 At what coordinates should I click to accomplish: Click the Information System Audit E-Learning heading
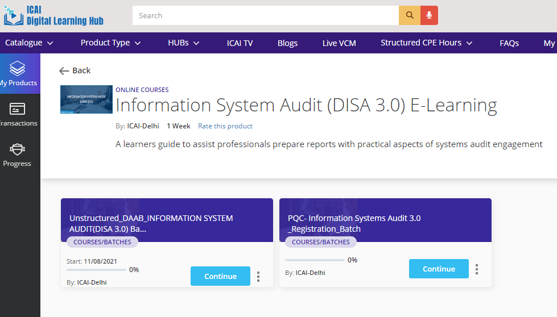pyautogui.click(x=306, y=105)
